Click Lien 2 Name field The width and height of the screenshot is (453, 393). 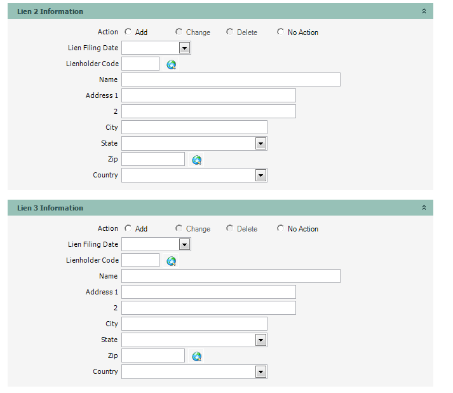pyautogui.click(x=231, y=79)
